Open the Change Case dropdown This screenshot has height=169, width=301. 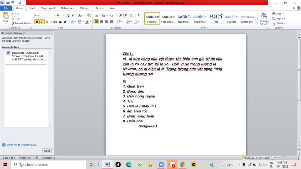[x=81, y=15]
